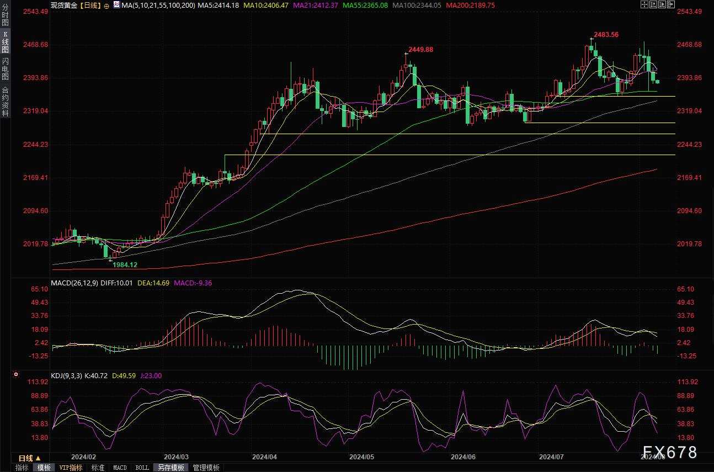Click 管理模板 button
Image resolution: width=714 pixels, height=472 pixels.
point(206,468)
